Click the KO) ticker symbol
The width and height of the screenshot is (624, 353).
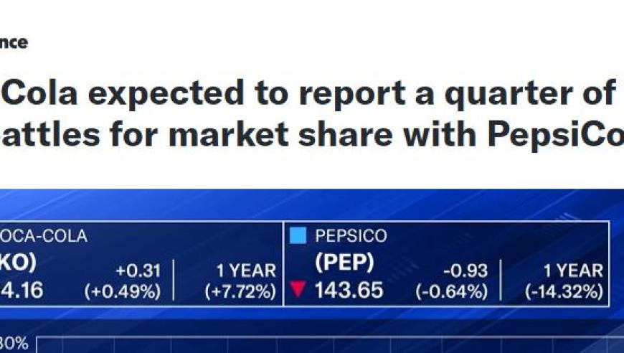click(18, 263)
